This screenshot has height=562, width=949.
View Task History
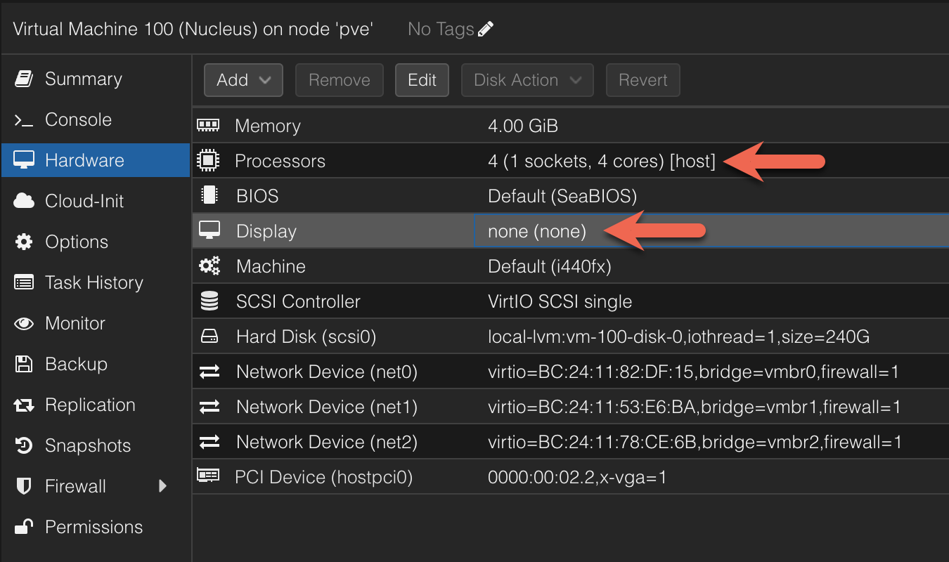tap(94, 282)
